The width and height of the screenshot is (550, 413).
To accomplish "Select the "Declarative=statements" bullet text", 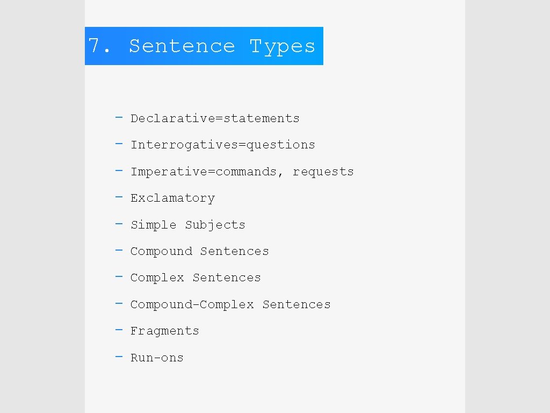I will (215, 118).
